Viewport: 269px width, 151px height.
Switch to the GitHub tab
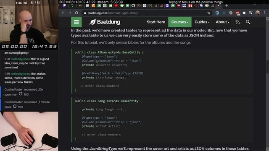point(133,5)
